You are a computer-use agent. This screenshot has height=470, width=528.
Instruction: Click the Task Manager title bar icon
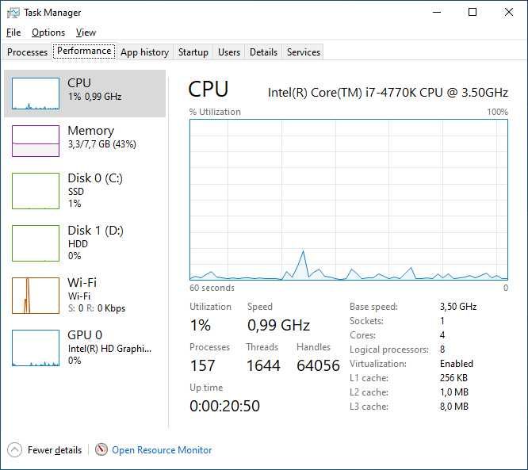(13, 13)
